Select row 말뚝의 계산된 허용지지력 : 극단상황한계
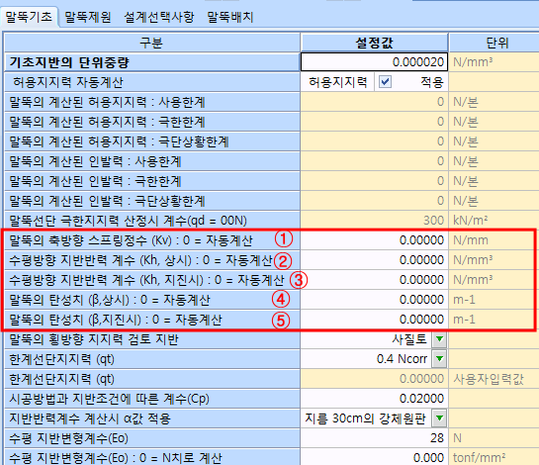539x465 pixels. (151, 141)
